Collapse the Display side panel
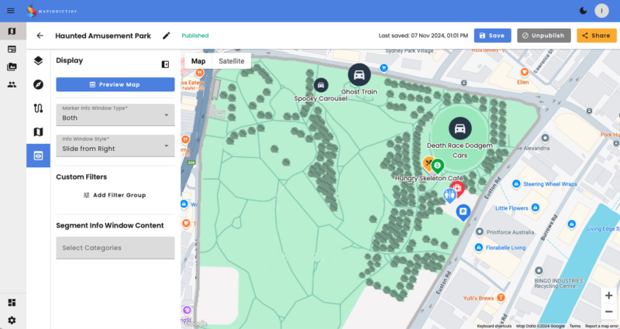Viewport: 620px width, 329px height. (165, 64)
